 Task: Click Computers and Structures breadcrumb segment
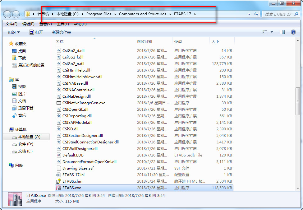pos(143,14)
